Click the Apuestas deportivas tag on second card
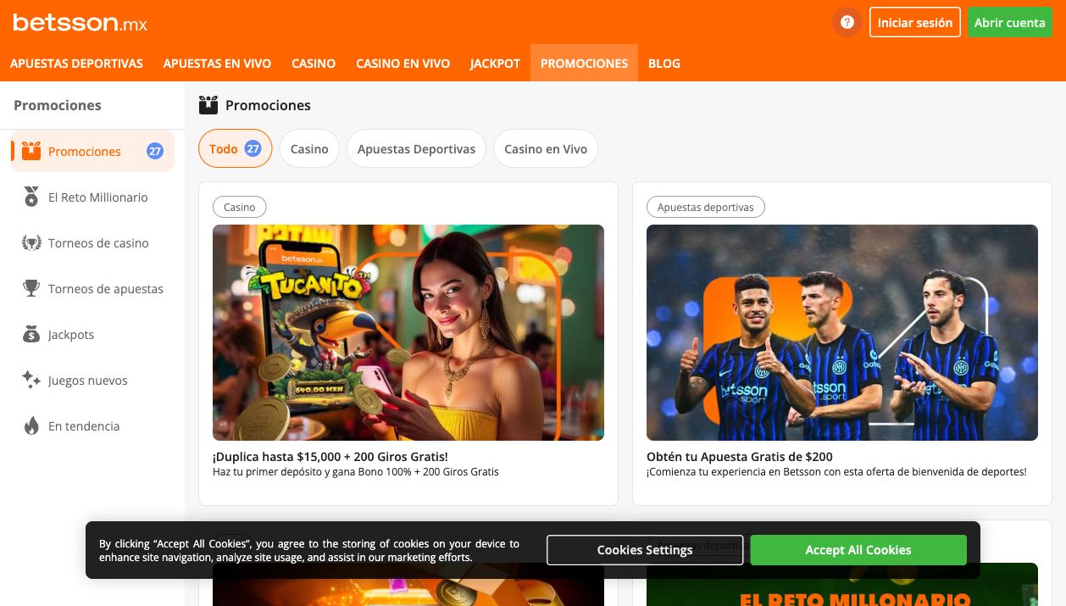1066x606 pixels. pyautogui.click(x=706, y=207)
